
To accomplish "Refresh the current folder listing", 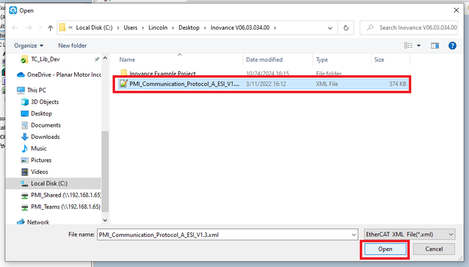I will pos(346,28).
